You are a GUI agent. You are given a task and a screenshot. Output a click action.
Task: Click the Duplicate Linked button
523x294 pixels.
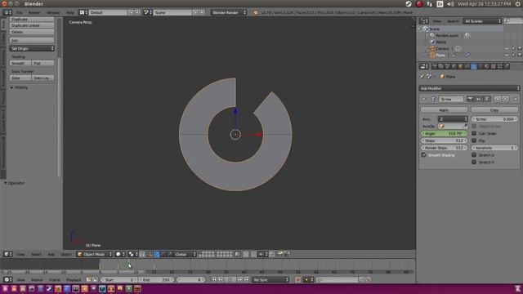point(32,25)
